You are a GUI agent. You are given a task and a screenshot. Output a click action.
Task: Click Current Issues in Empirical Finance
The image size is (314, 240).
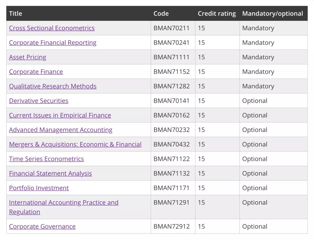tap(60, 115)
